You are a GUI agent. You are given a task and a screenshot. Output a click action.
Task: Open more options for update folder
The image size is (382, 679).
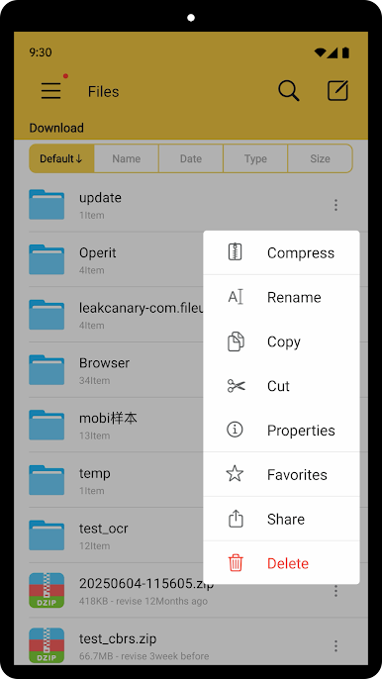pos(335,205)
